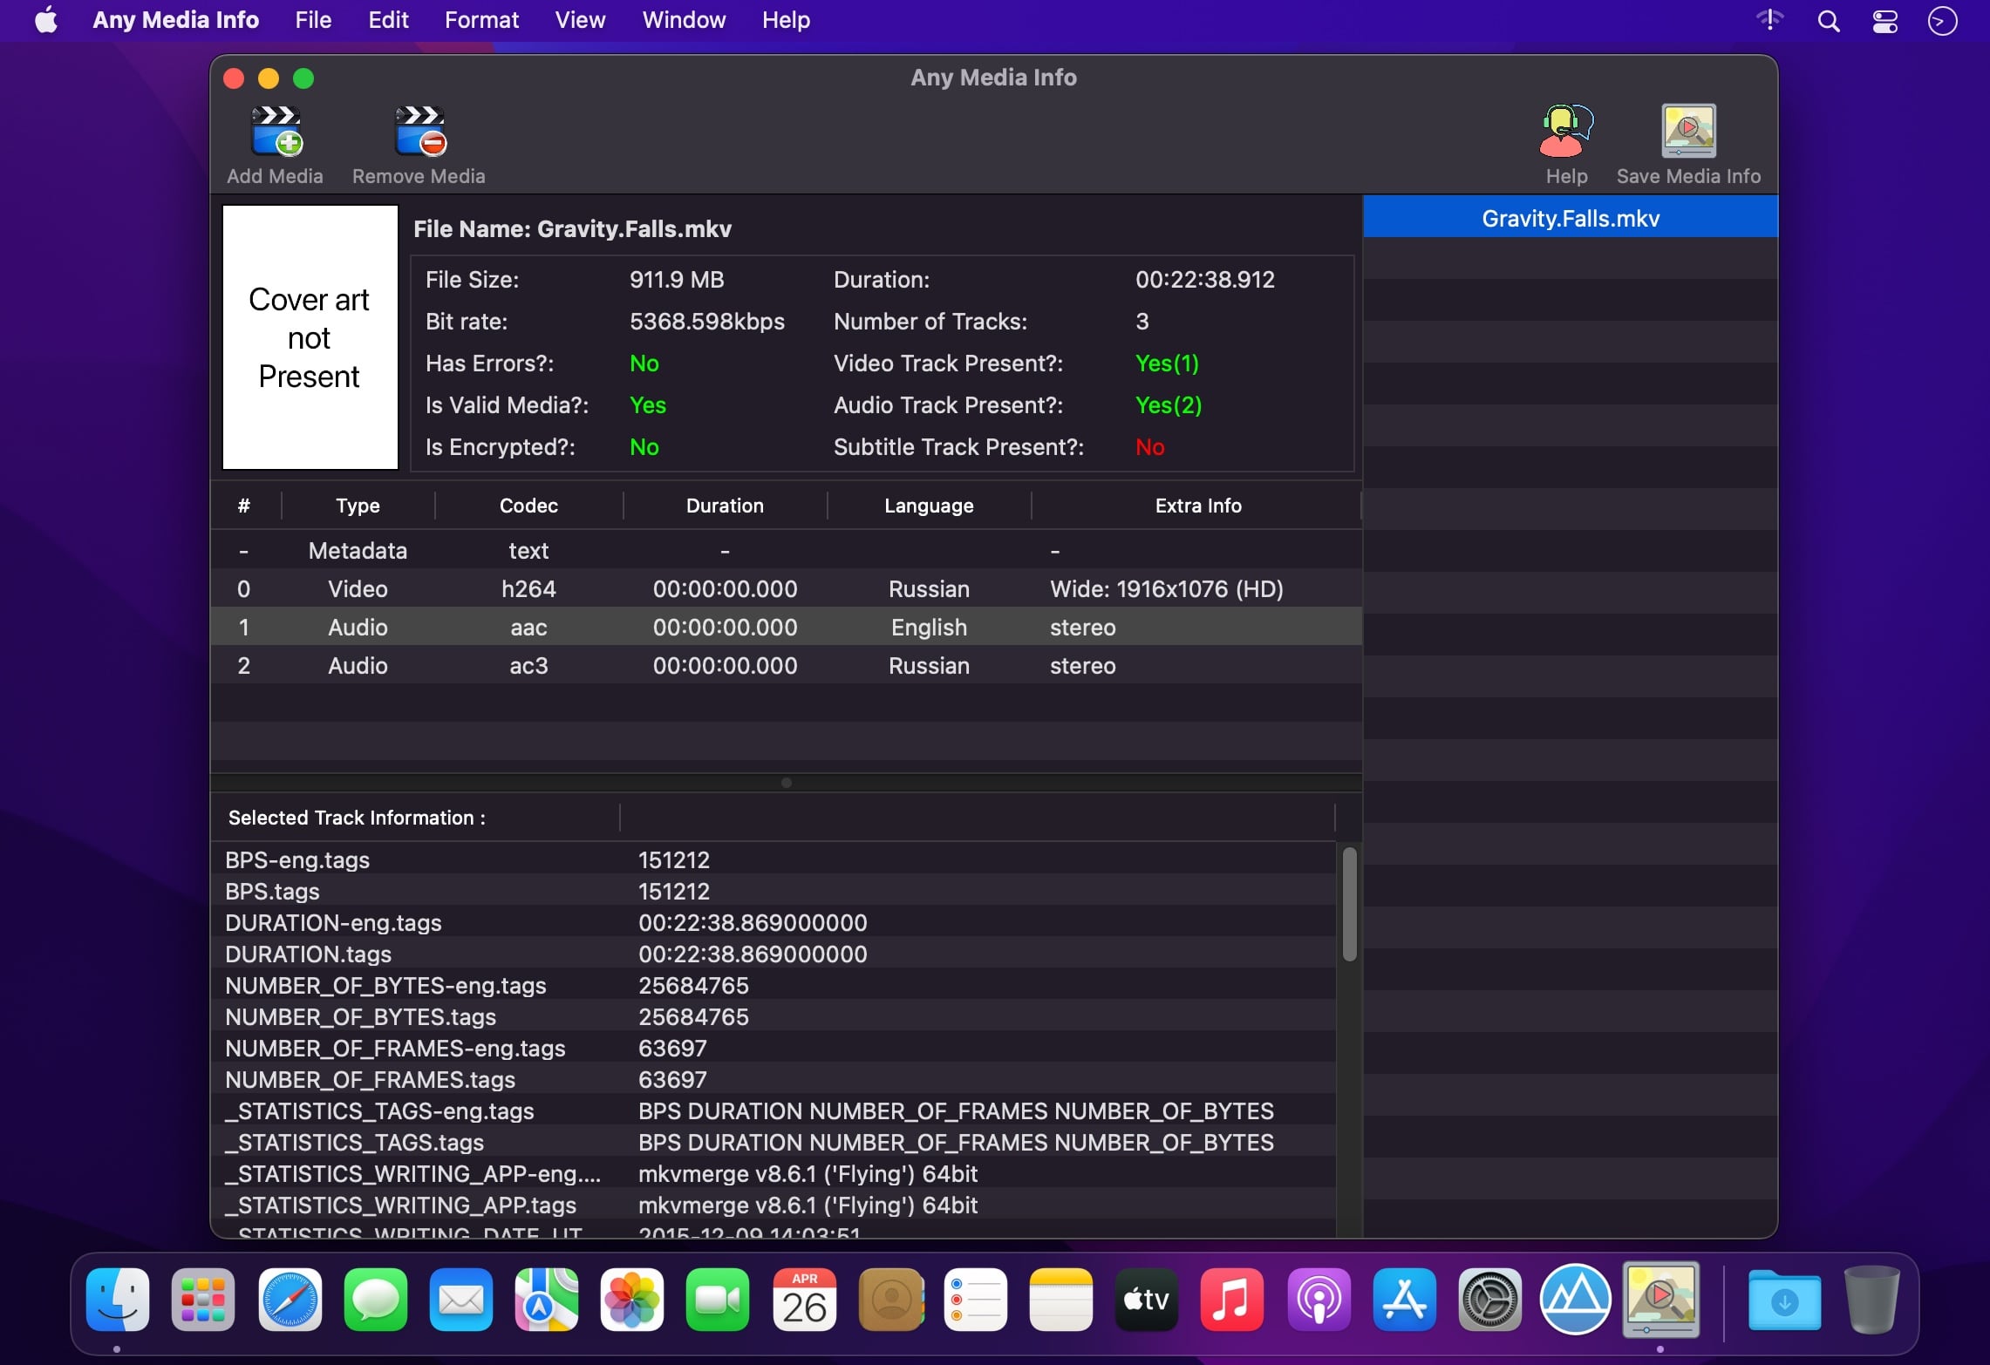Open Control Center in menu bar
This screenshot has height=1365, width=1990.
coord(1884,21)
